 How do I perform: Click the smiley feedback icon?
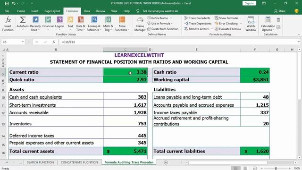(x=296, y=11)
